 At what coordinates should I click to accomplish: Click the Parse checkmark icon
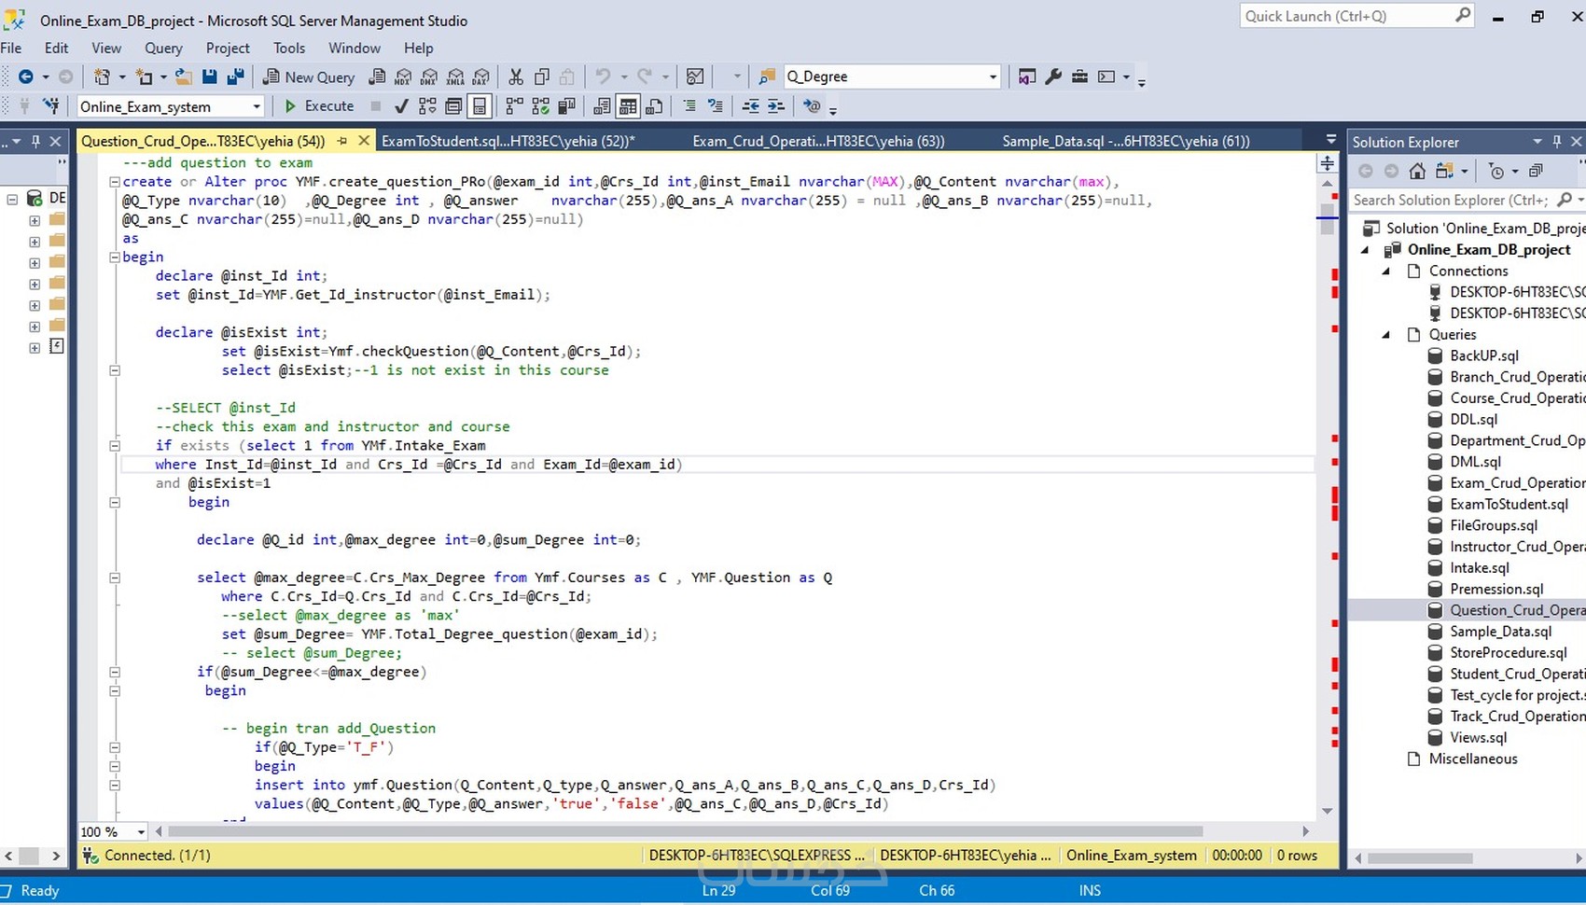401,106
